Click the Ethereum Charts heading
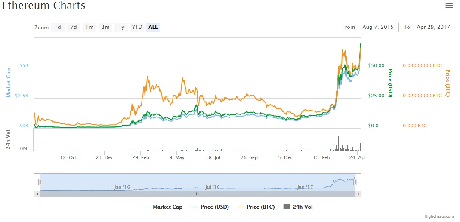The height and width of the screenshot is (222, 460). (44, 5)
